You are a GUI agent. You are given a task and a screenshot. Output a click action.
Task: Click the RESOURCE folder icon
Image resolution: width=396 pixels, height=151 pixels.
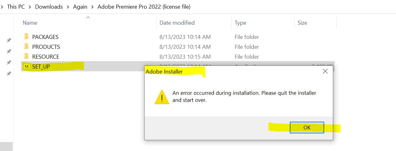pos(26,57)
